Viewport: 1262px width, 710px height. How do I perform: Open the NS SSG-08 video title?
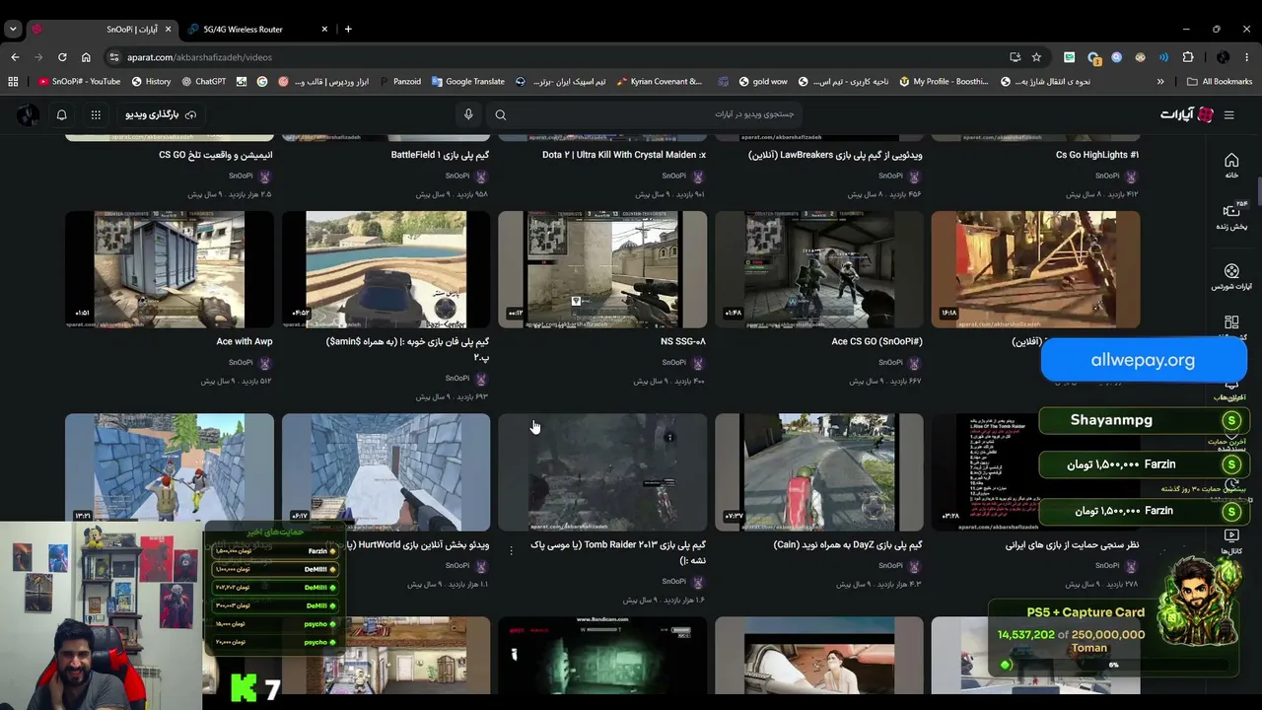point(683,341)
